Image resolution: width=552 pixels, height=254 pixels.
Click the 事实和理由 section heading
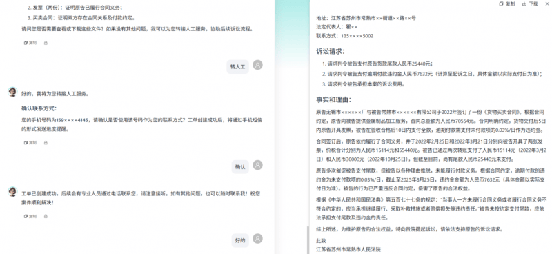click(333, 99)
